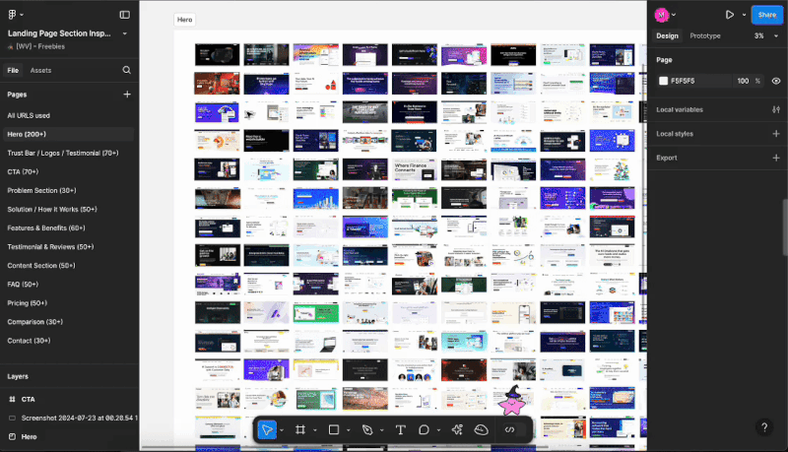Viewport: 788px width, 452px height.
Task: Click the [WV] - Freebies project link
Action: coord(40,46)
